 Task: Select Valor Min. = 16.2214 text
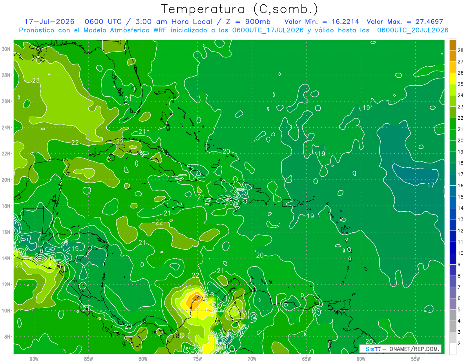(x=321, y=22)
